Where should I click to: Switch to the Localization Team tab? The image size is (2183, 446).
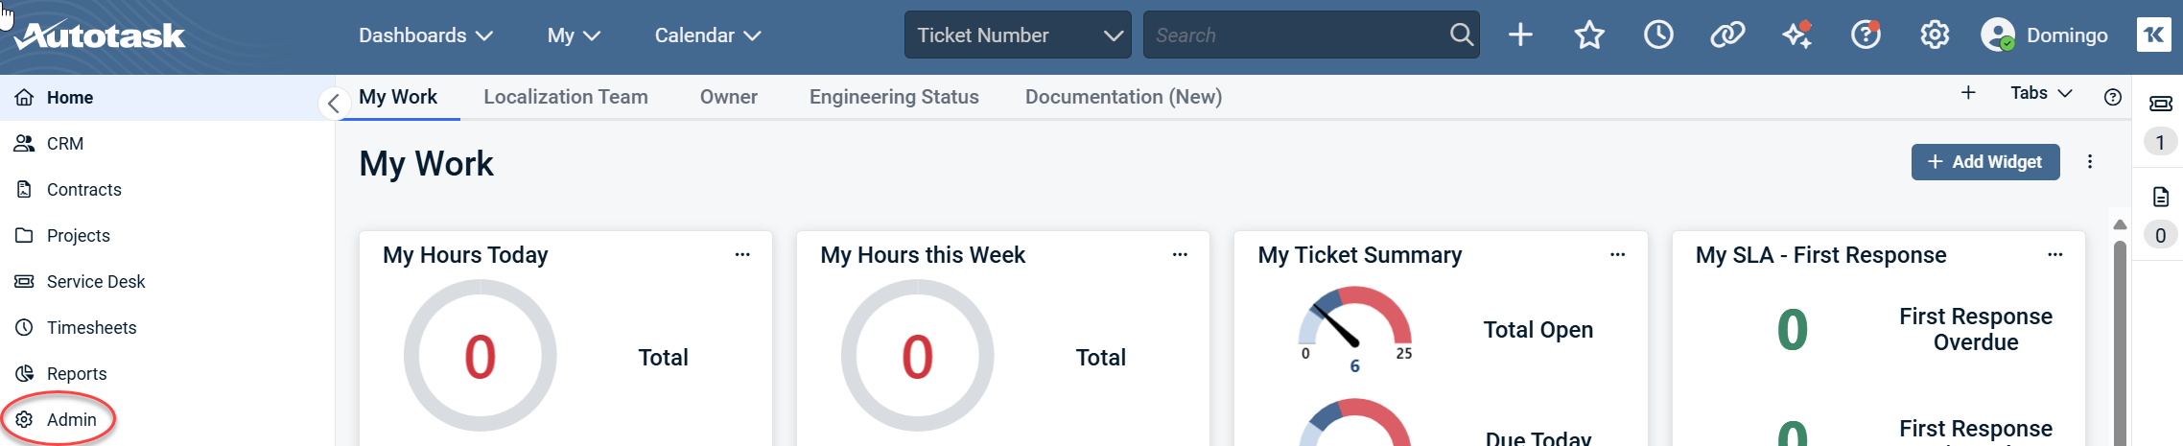(x=566, y=97)
